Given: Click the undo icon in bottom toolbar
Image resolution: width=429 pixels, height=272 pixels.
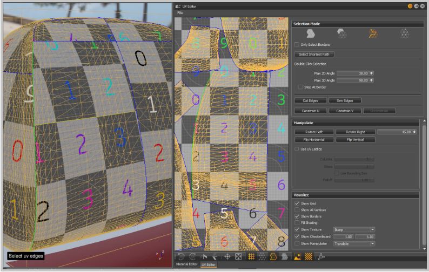Looking at the screenshot, I should [x=181, y=256].
